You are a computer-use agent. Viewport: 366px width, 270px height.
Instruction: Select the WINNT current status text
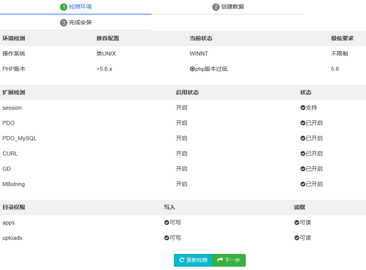[199, 54]
